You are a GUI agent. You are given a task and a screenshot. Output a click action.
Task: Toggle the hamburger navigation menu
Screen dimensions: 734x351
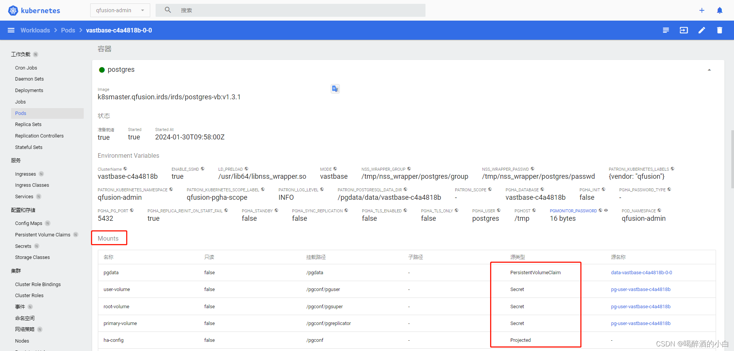pyautogui.click(x=11, y=30)
